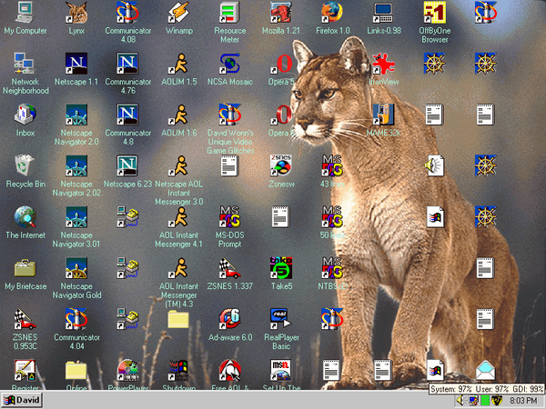Select Netscape AOL Instant Messenger 3.0 icon
546x409 pixels.
(x=178, y=166)
